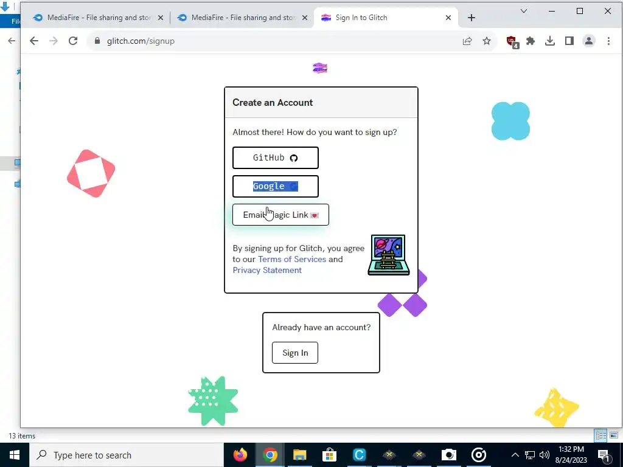The image size is (623, 467).
Task: Open the Chrome profile avatar
Action: [x=589, y=41]
